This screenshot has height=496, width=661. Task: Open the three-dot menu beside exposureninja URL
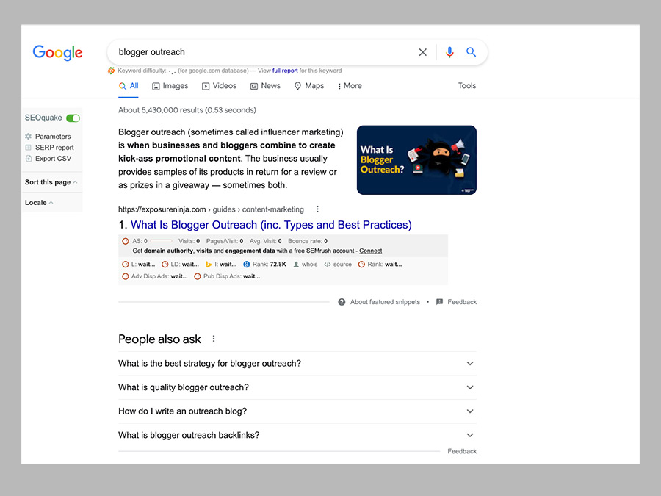click(x=317, y=209)
